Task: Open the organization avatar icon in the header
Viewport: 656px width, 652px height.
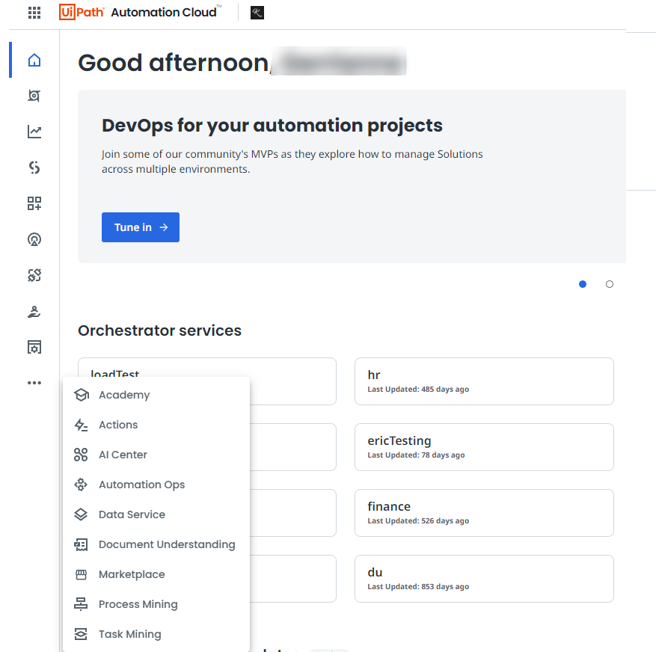Action: 257,13
